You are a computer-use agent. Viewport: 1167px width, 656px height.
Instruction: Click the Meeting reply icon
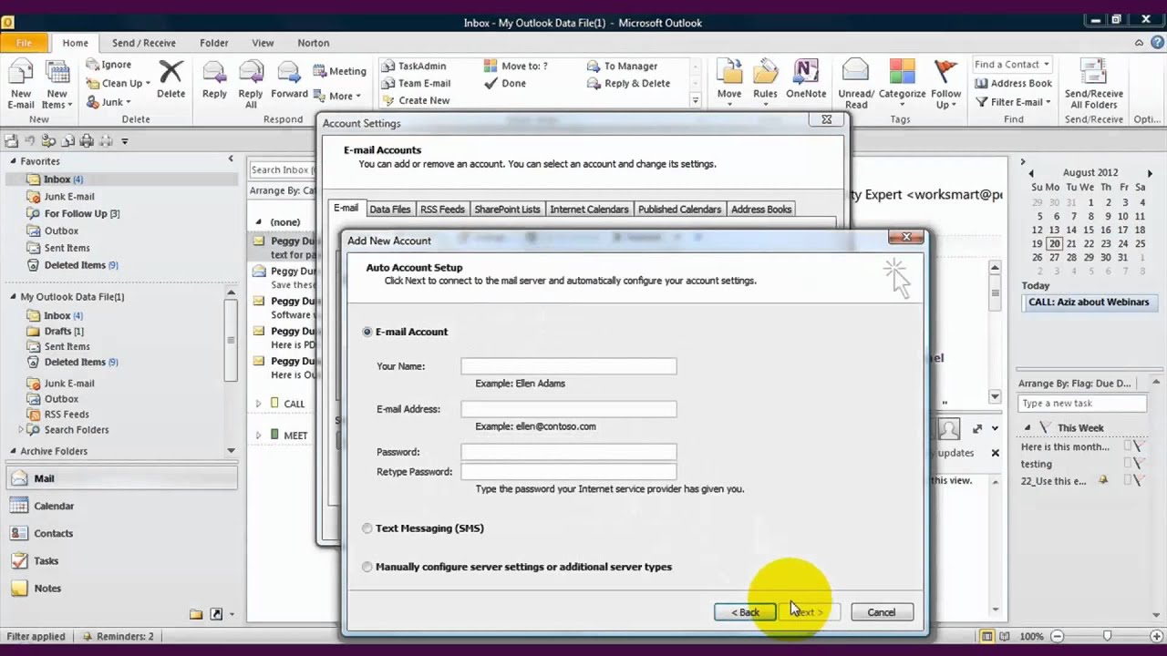(x=320, y=71)
